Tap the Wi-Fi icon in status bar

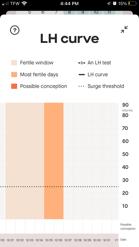(24, 3)
